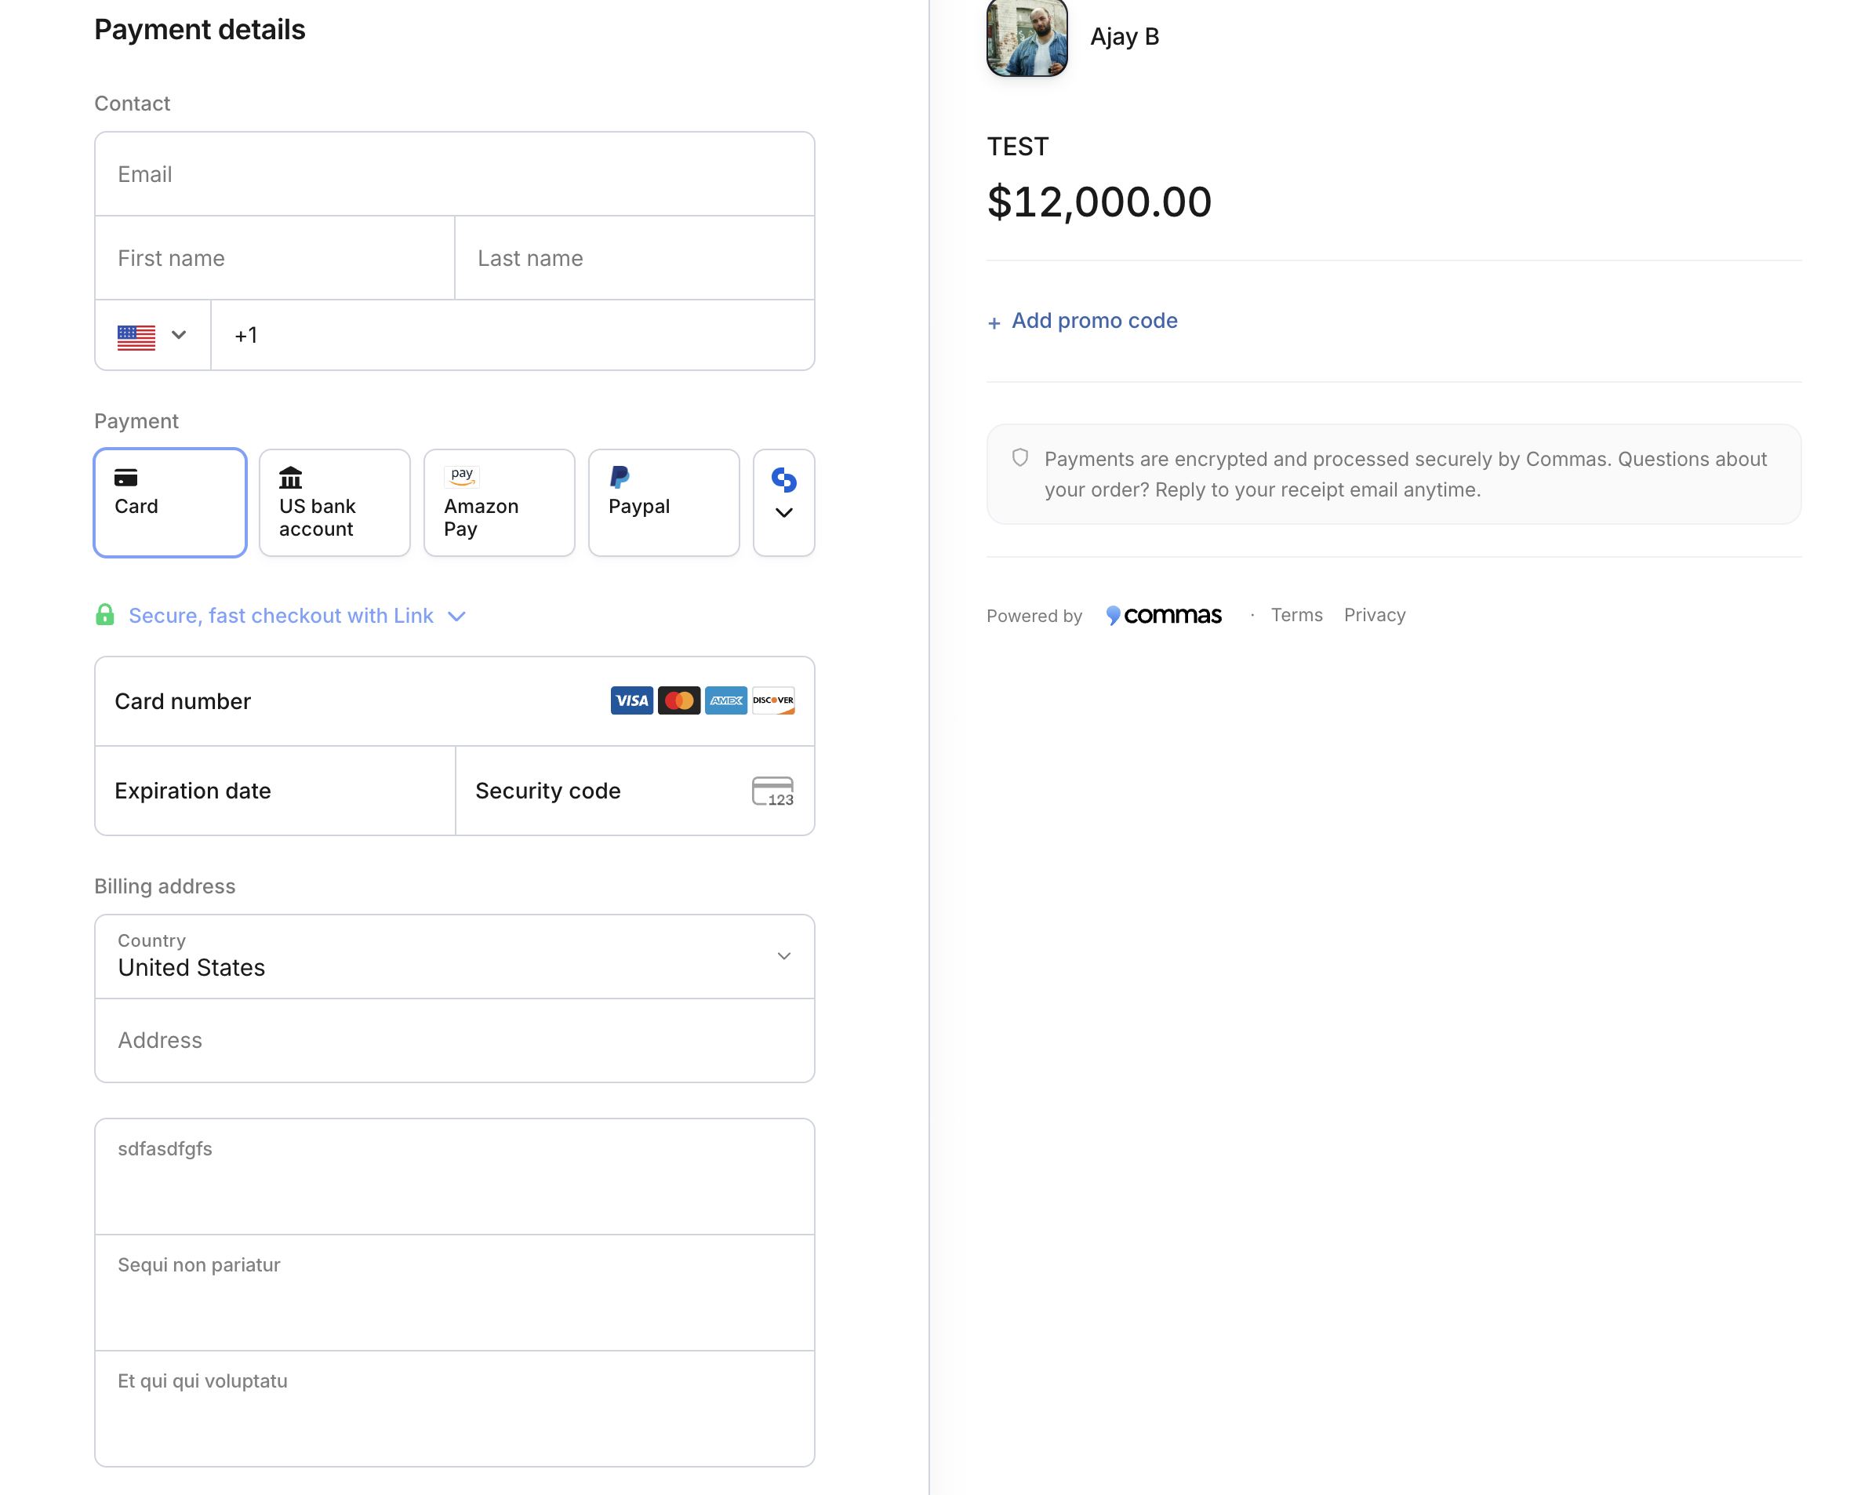This screenshot has height=1495, width=1857.
Task: Open the Terms link
Action: 1296,615
